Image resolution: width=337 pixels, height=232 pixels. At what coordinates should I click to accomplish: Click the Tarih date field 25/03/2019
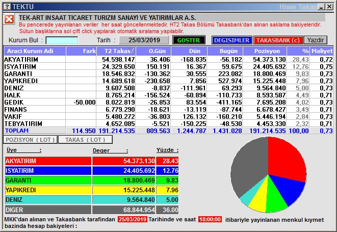pyautogui.click(x=144, y=40)
